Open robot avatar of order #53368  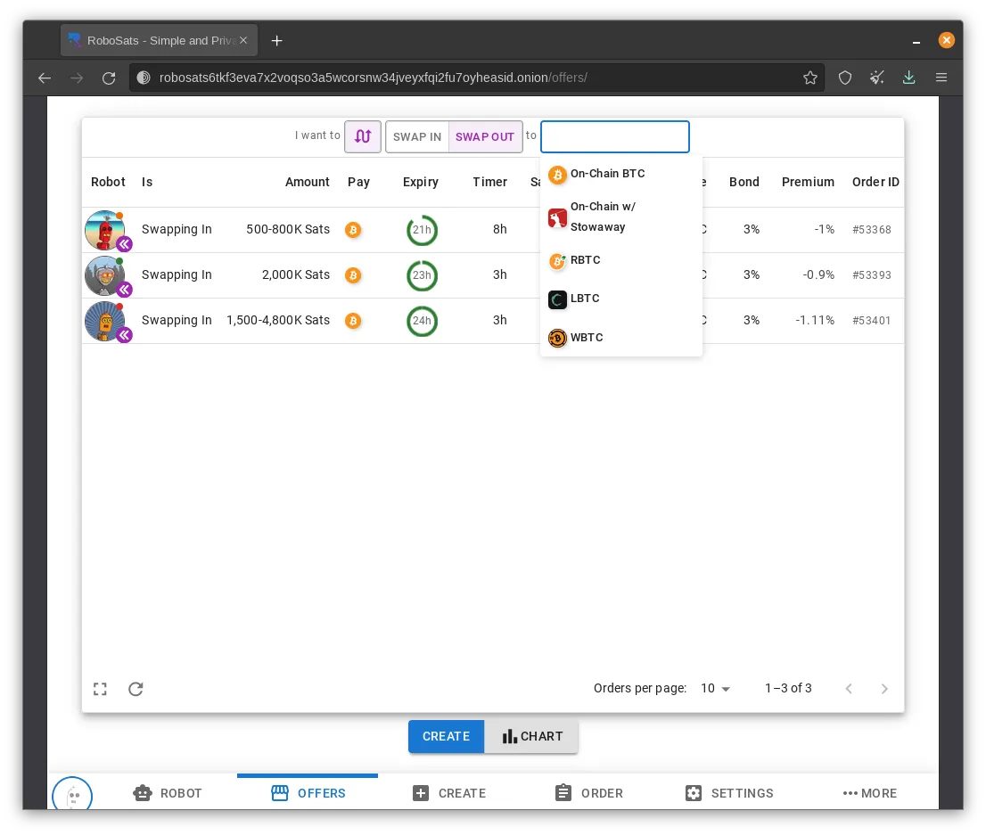click(x=105, y=230)
